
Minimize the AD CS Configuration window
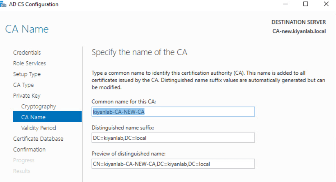click(x=285, y=4)
